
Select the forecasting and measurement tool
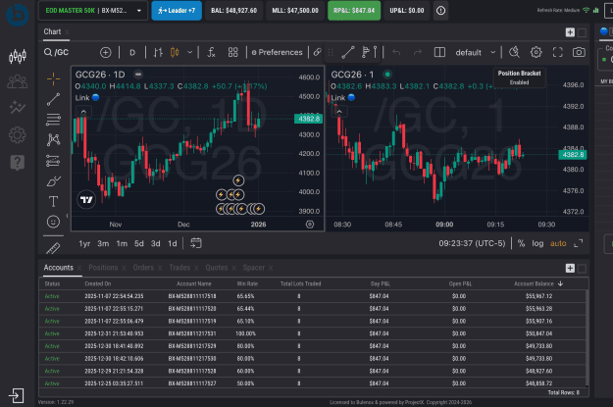(x=53, y=161)
